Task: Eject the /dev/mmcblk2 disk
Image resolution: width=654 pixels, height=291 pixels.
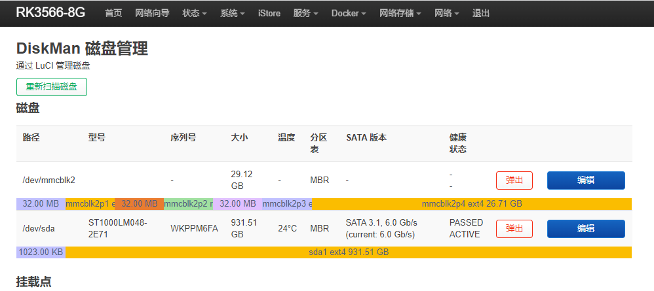Action: click(x=514, y=180)
